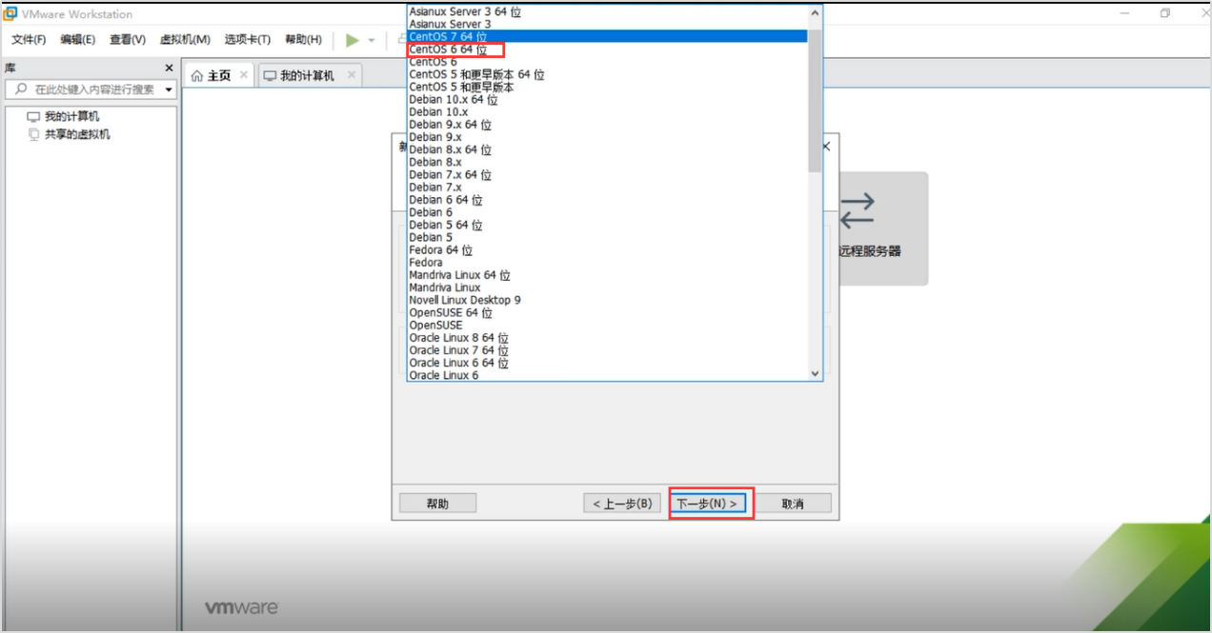Choose Debian 10.x 64 位 from list
The image size is (1212, 633).
pos(607,99)
